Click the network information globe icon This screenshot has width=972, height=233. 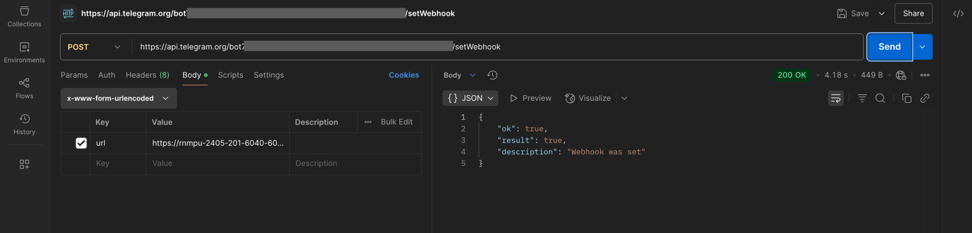(x=901, y=75)
